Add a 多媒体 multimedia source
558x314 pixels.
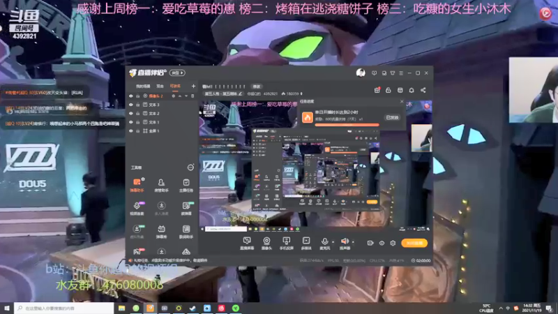(x=306, y=244)
